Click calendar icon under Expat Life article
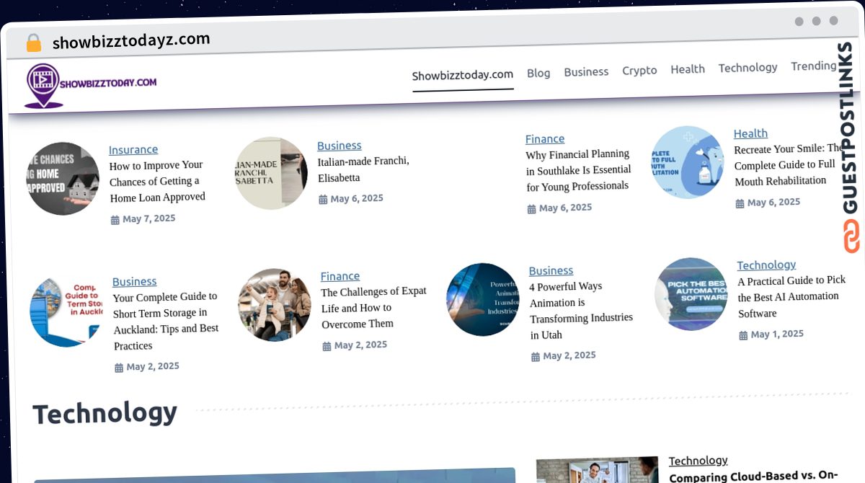Screen dimensions: 865x483 (x=327, y=347)
